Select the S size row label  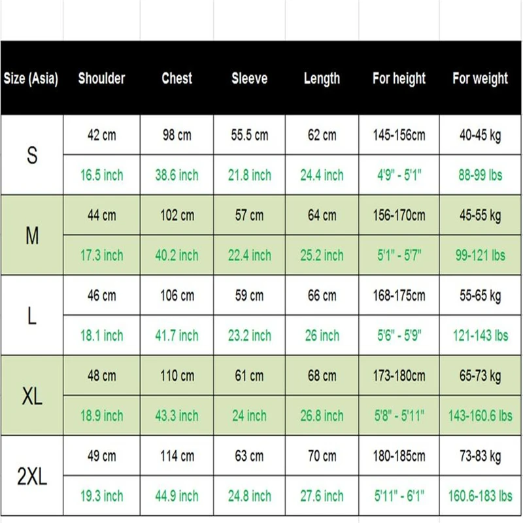(31, 156)
